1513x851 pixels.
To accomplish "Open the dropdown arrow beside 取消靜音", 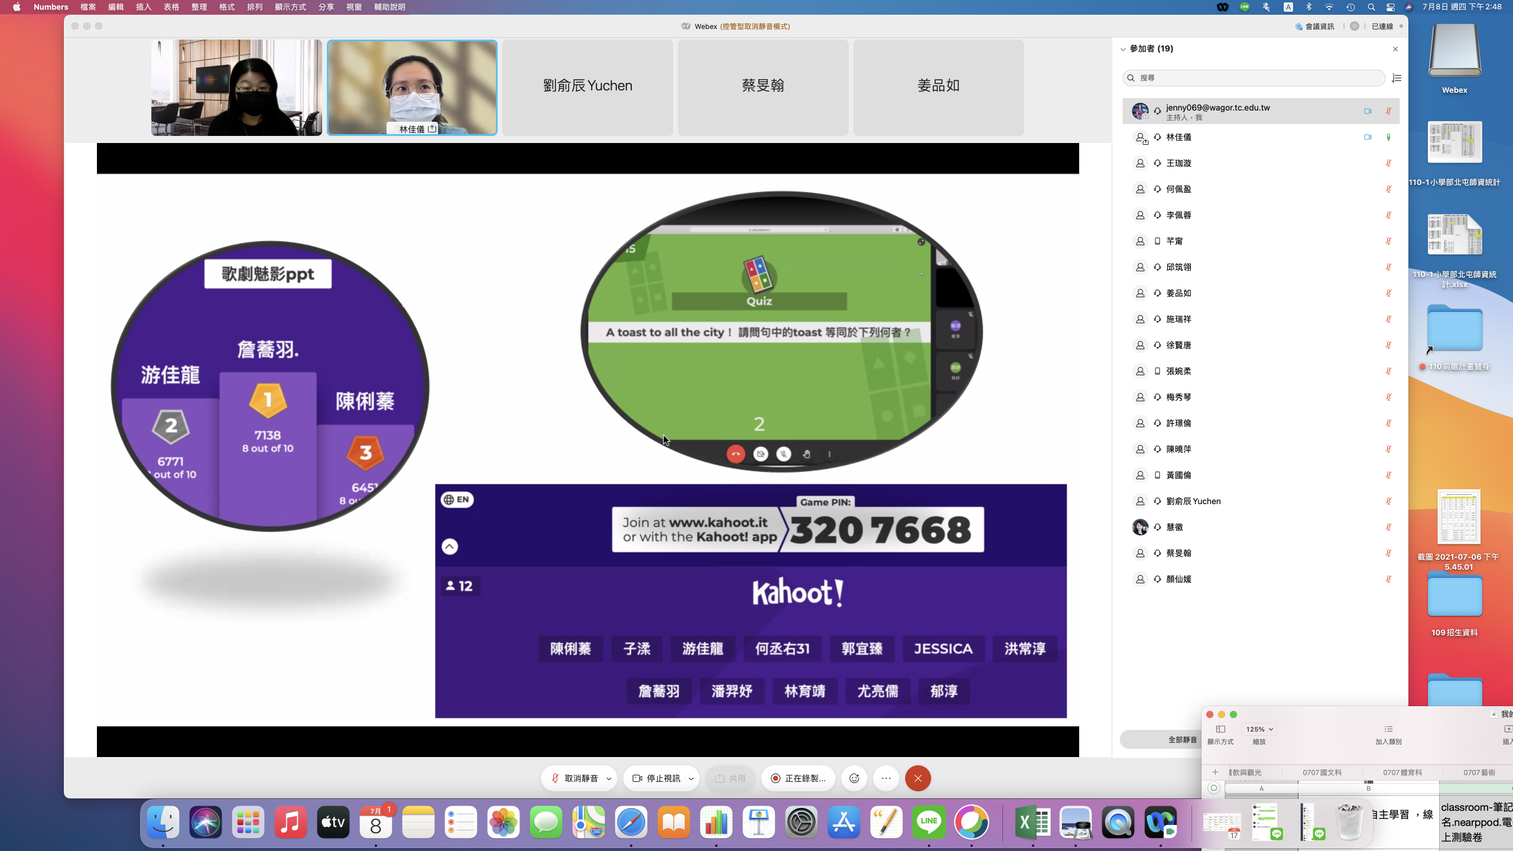I will (609, 779).
